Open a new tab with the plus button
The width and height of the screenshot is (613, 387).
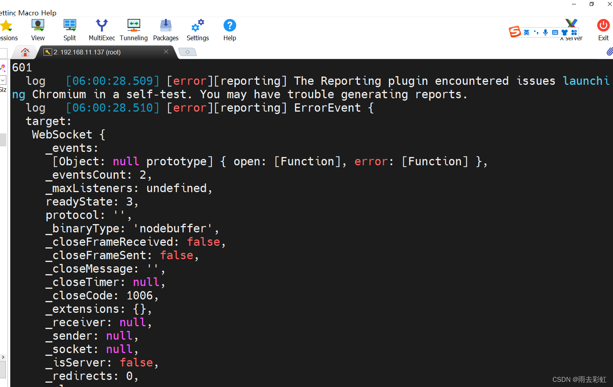point(188,52)
